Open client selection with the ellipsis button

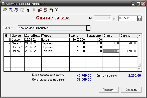[x=88, y=28]
